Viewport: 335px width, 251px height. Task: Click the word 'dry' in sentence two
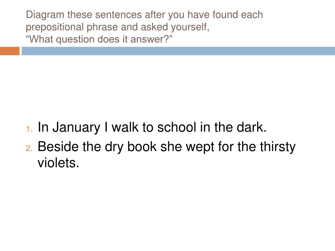[114, 147]
